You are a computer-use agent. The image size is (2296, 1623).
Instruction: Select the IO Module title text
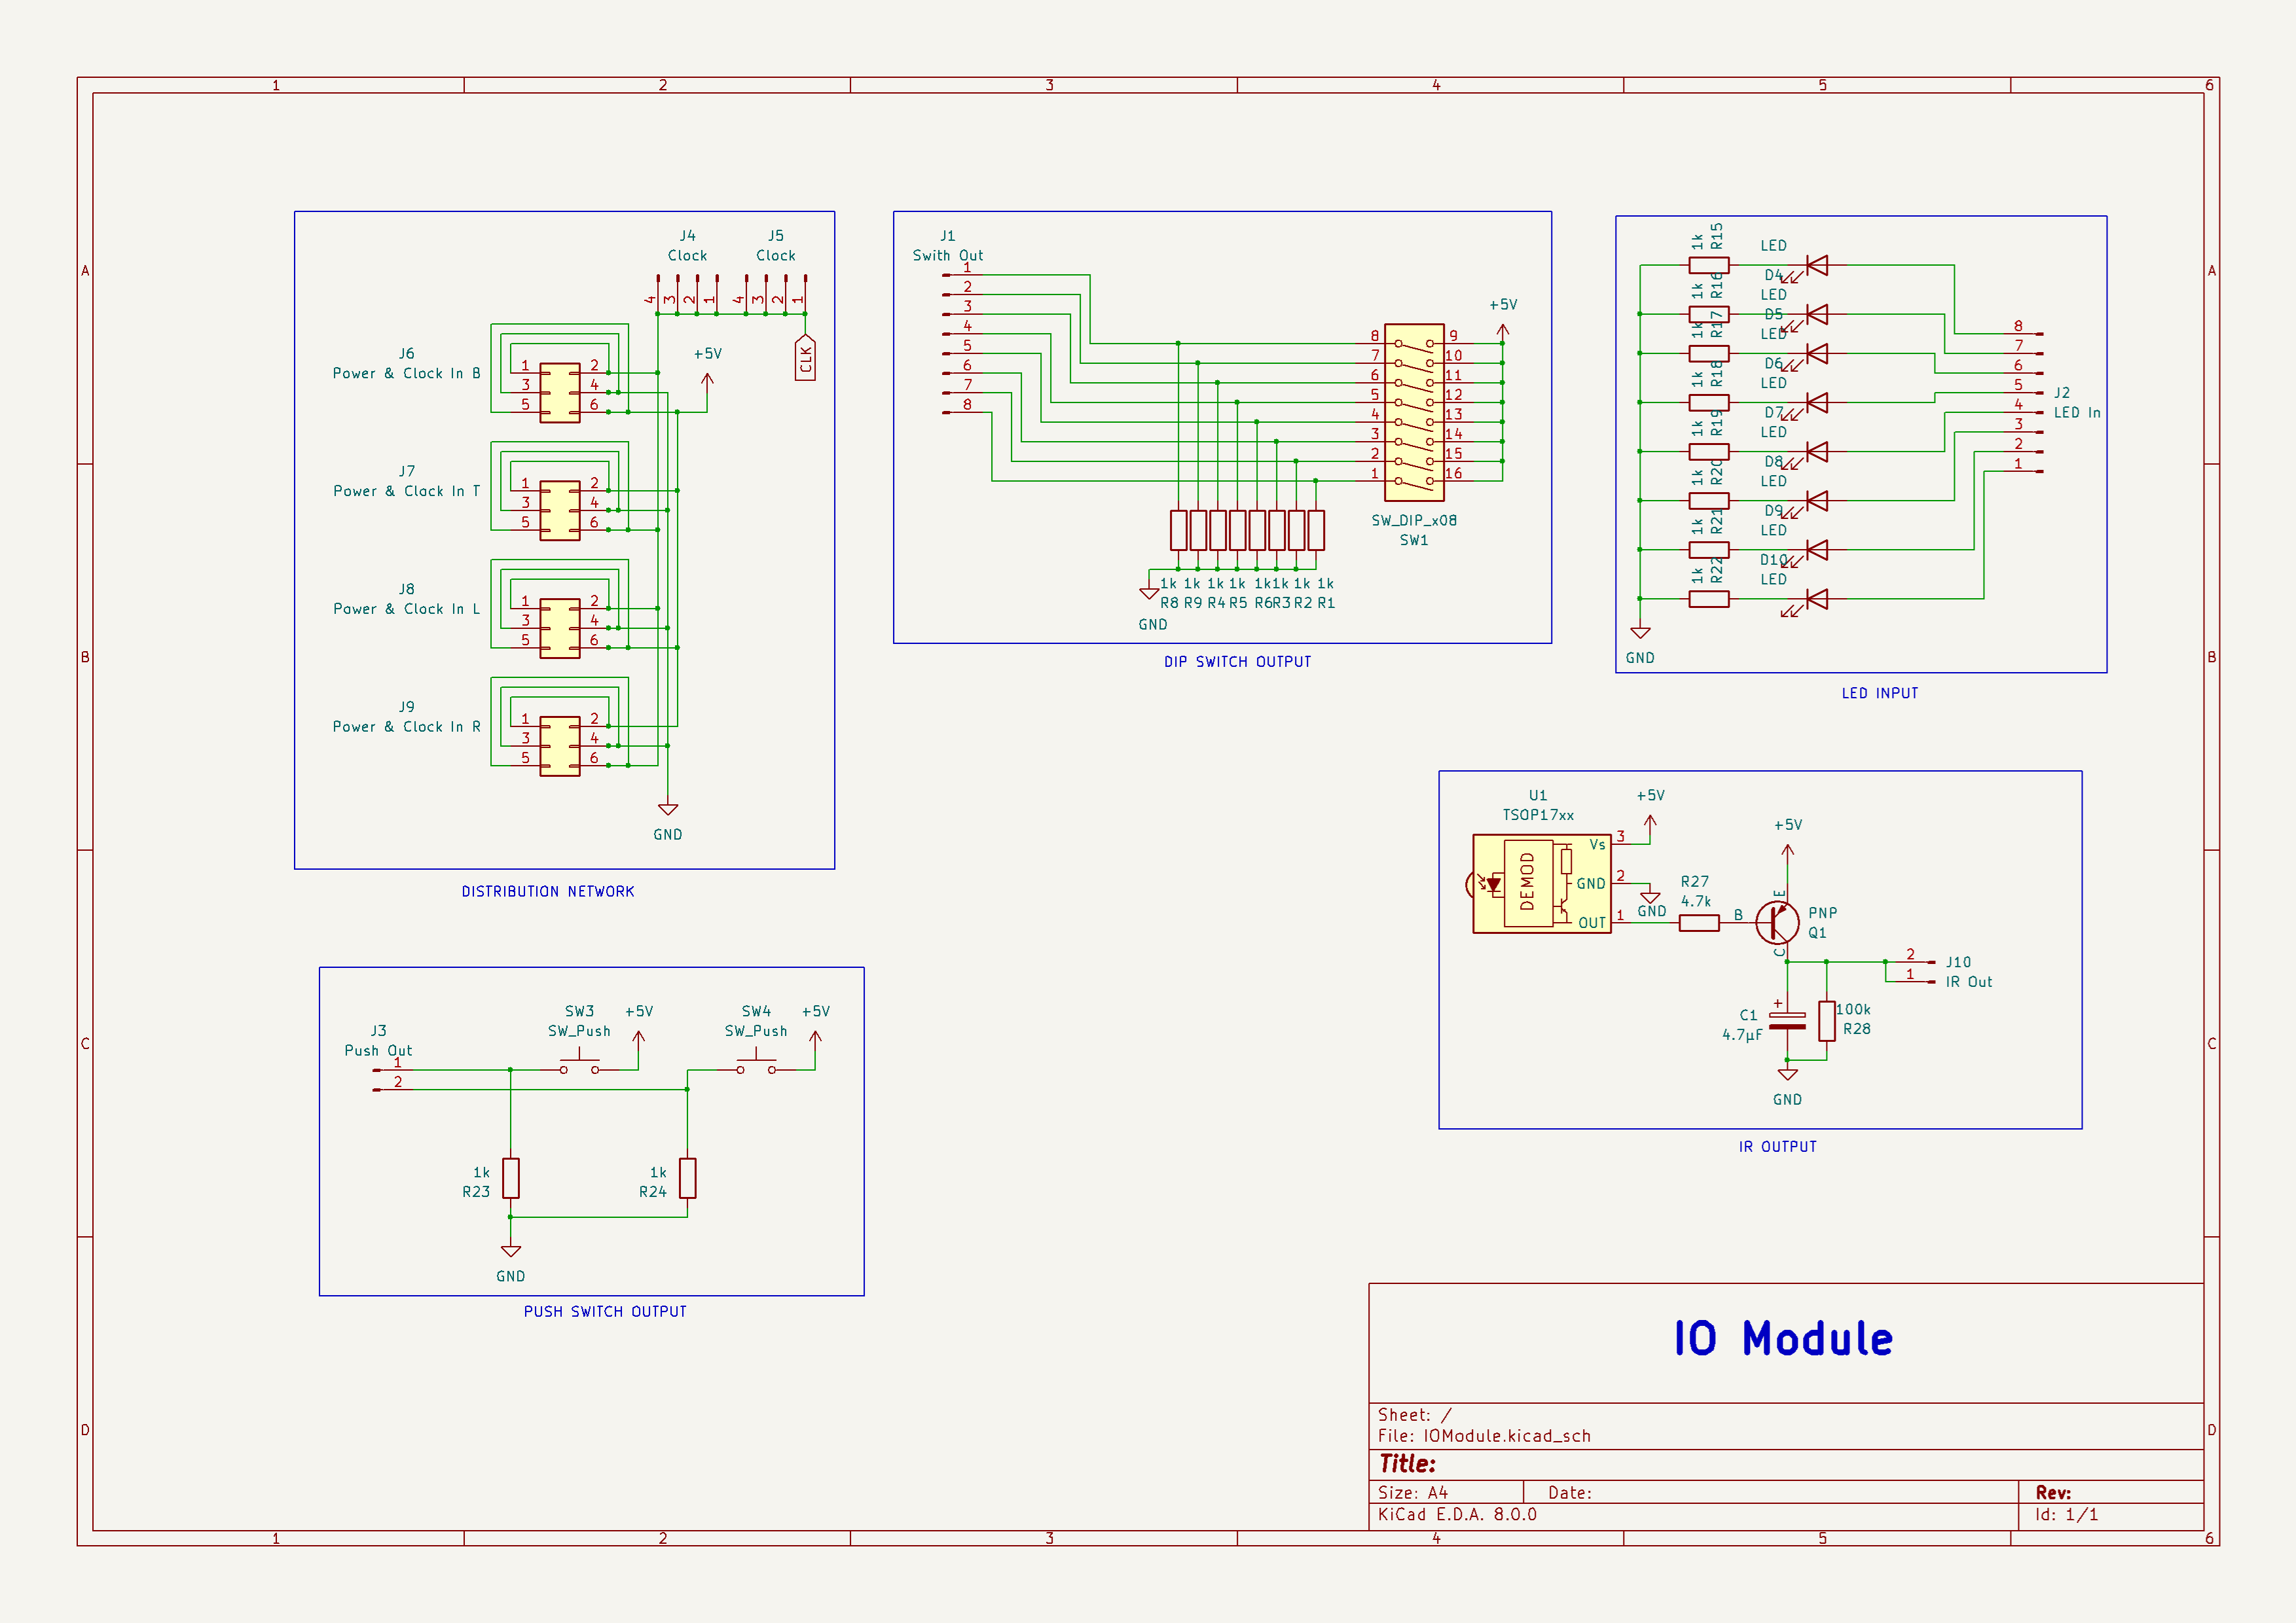coord(1784,1339)
